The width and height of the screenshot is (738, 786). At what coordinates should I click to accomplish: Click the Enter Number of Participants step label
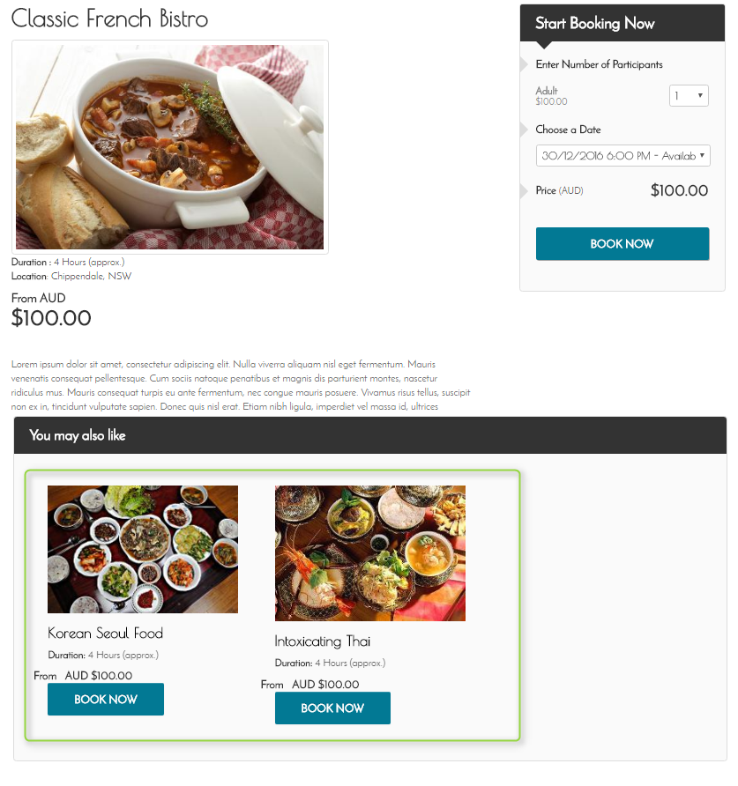[599, 64]
